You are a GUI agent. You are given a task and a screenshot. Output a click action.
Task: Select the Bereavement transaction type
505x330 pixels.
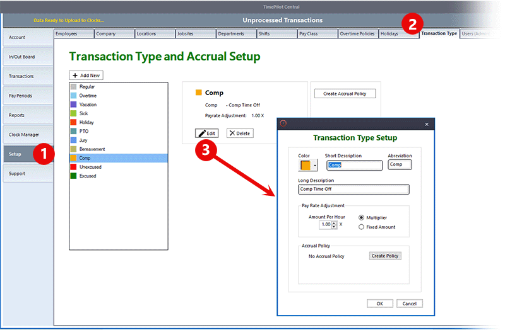pos(92,149)
